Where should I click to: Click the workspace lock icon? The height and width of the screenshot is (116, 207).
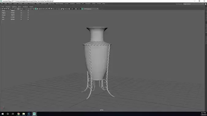(x=205, y=4)
